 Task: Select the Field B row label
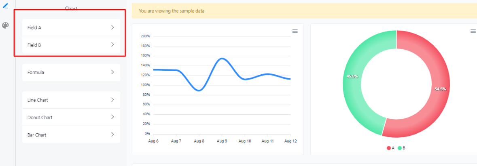pos(34,45)
